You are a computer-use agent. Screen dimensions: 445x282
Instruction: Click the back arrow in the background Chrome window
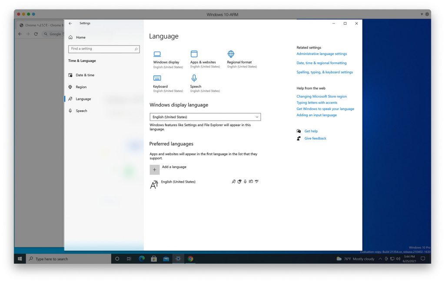(20, 34)
